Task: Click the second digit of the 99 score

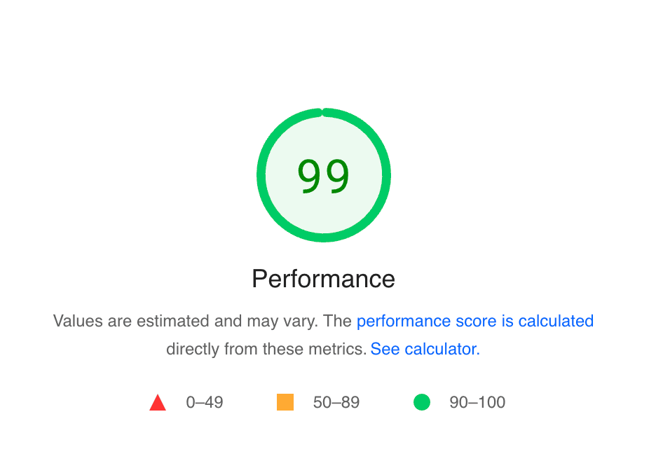Action: [x=337, y=176]
